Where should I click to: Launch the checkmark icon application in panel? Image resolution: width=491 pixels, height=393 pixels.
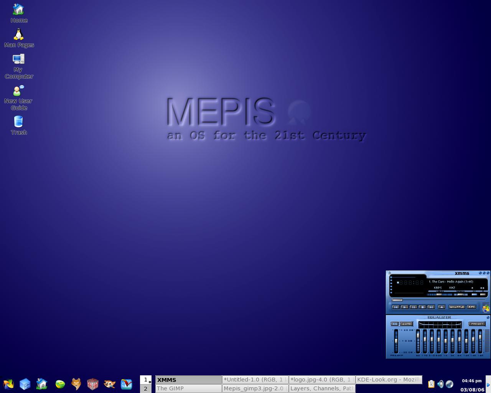coord(127,384)
